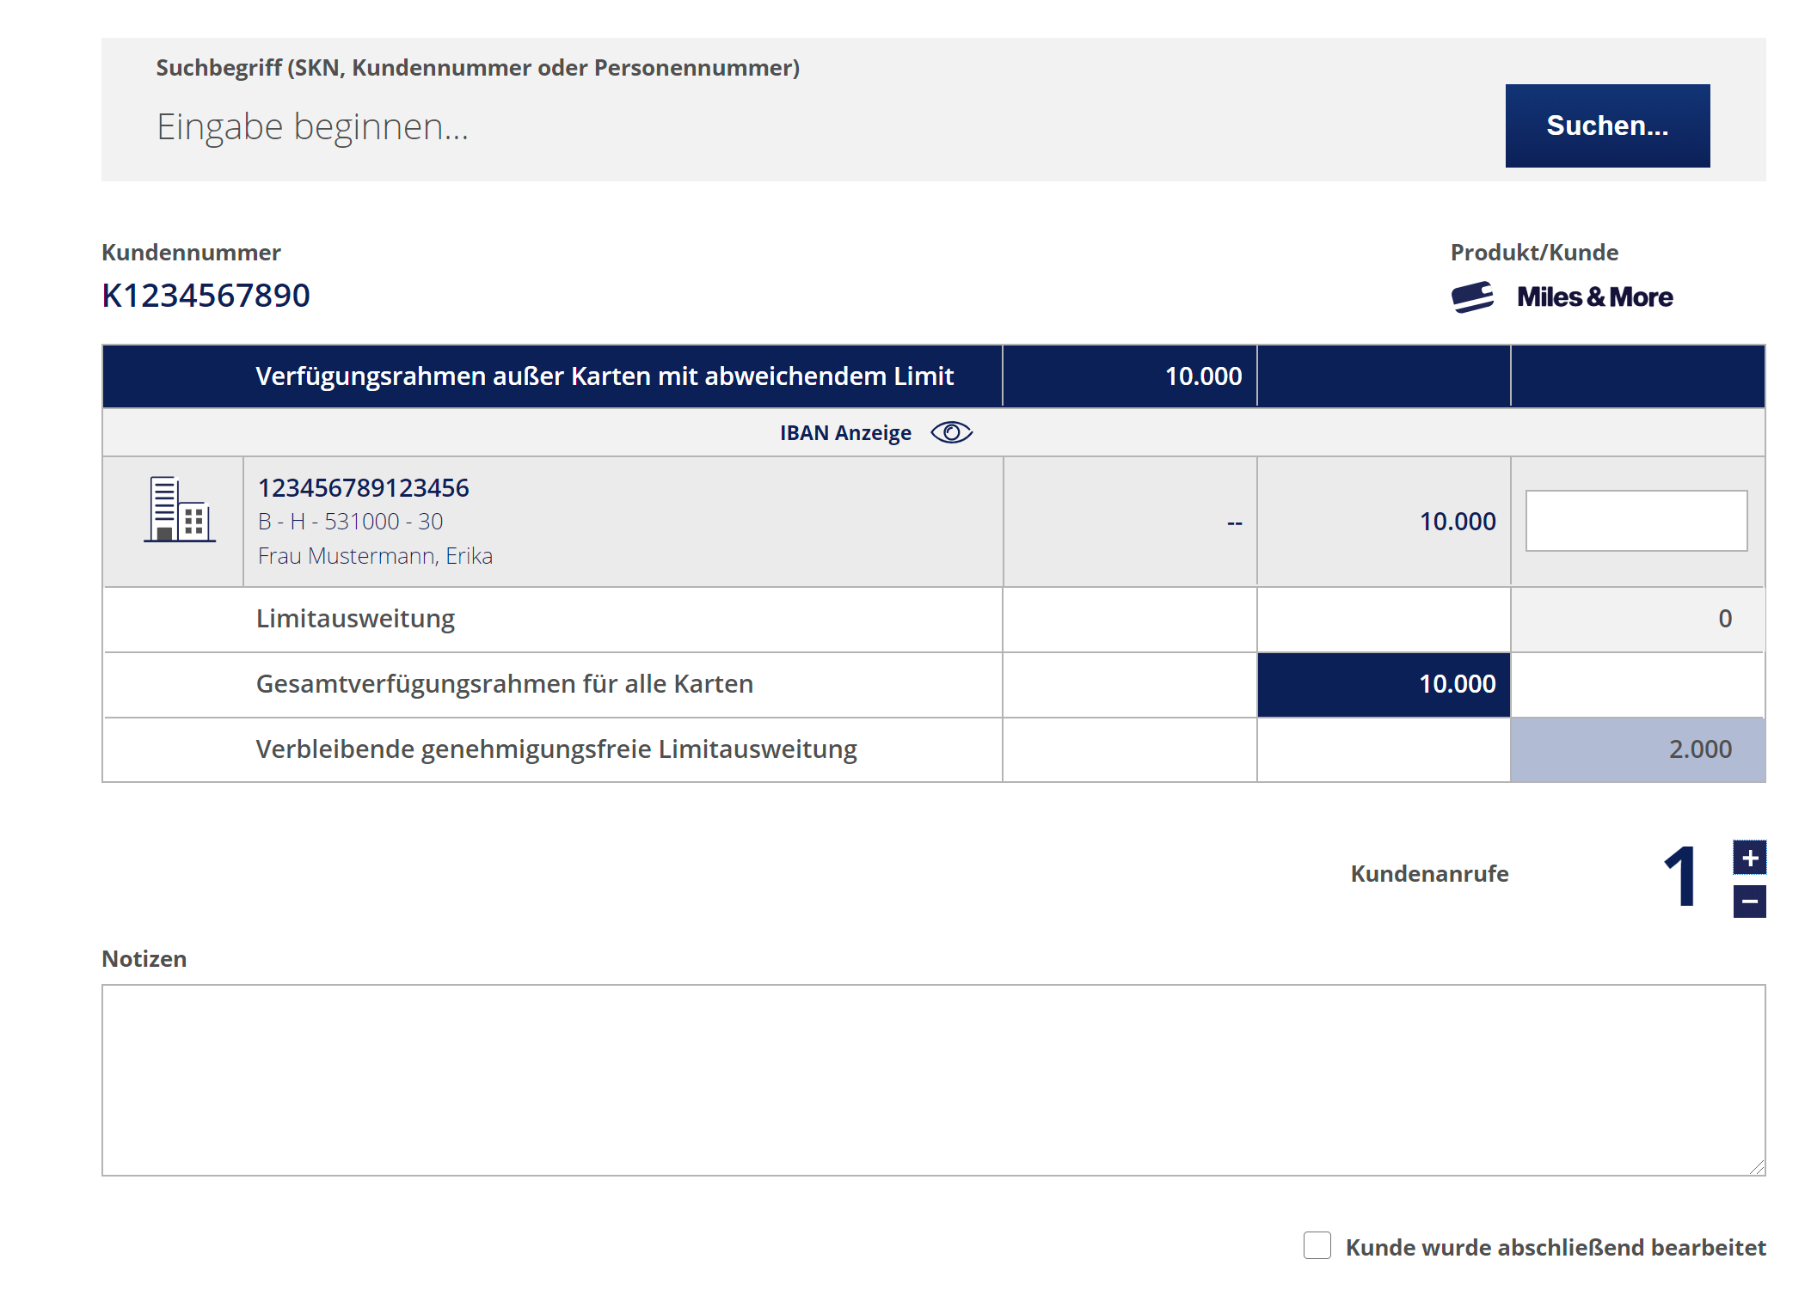Click the account row 10.000 value
1811x1308 pixels.
coord(1458,522)
